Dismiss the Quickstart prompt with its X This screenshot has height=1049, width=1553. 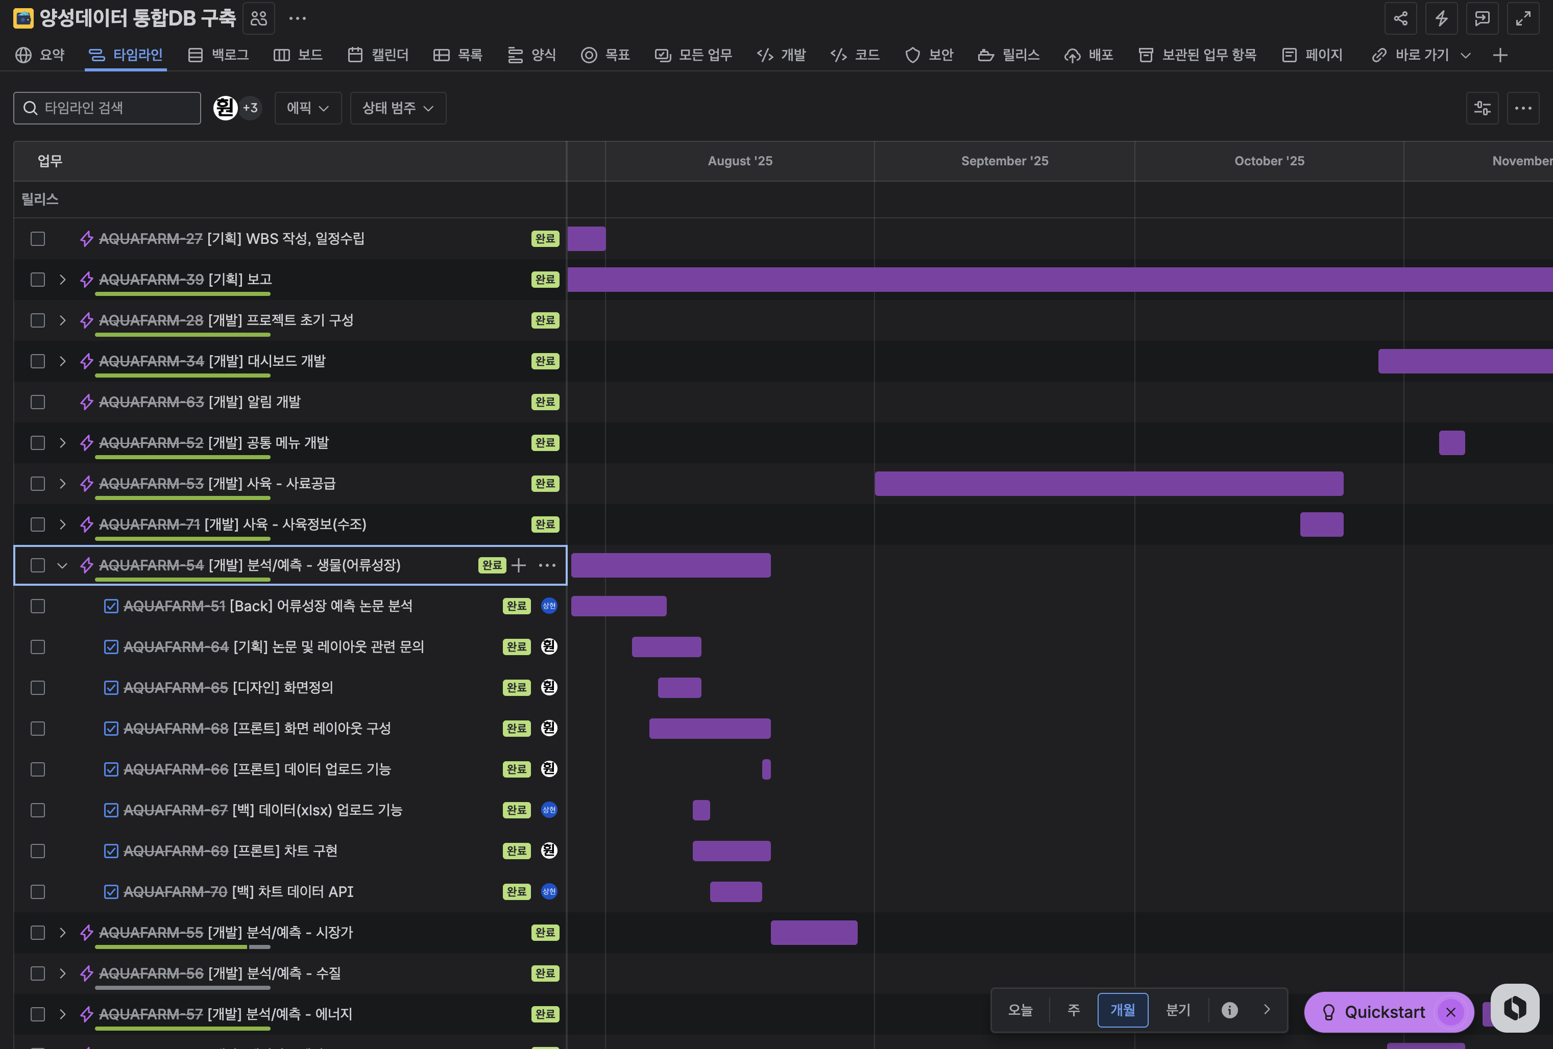tap(1451, 1012)
